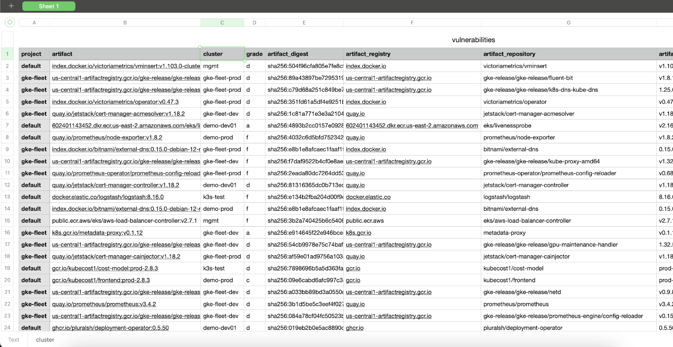The width and height of the screenshot is (673, 347).
Task: Open ghcr.io/pluralsh/deployment-operator:0.5.50 link
Action: (x=110, y=328)
